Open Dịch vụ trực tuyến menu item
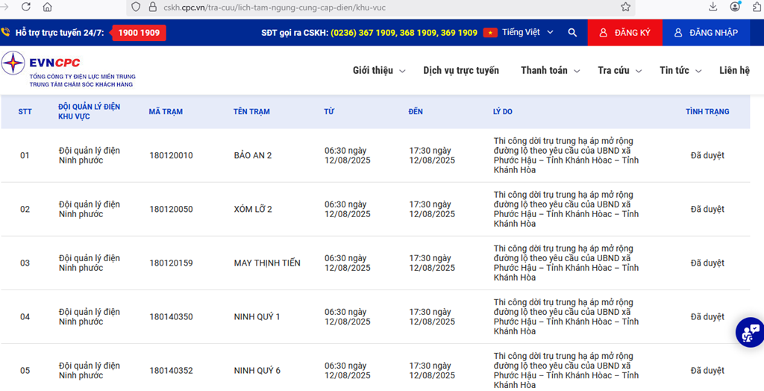 pyautogui.click(x=460, y=71)
